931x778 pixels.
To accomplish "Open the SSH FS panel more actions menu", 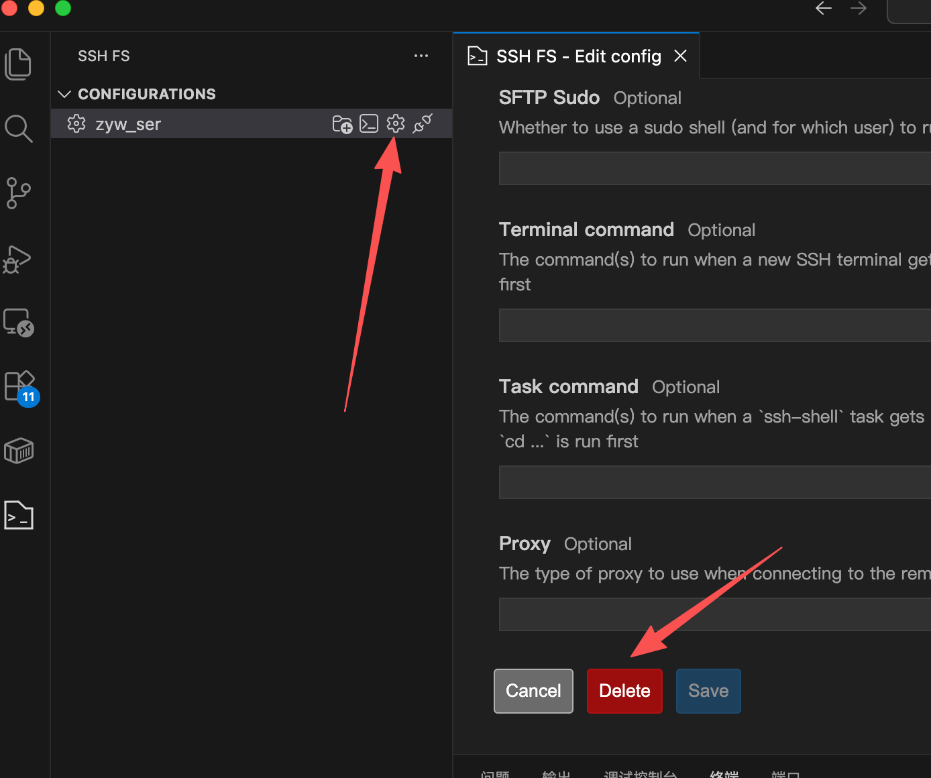I will click(421, 56).
